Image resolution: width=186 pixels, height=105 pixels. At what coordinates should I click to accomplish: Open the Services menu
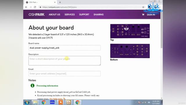(x=70, y=15)
